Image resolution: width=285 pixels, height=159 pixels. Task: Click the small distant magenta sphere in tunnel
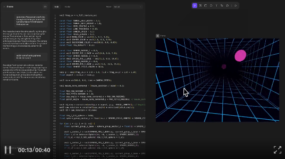pos(224,66)
